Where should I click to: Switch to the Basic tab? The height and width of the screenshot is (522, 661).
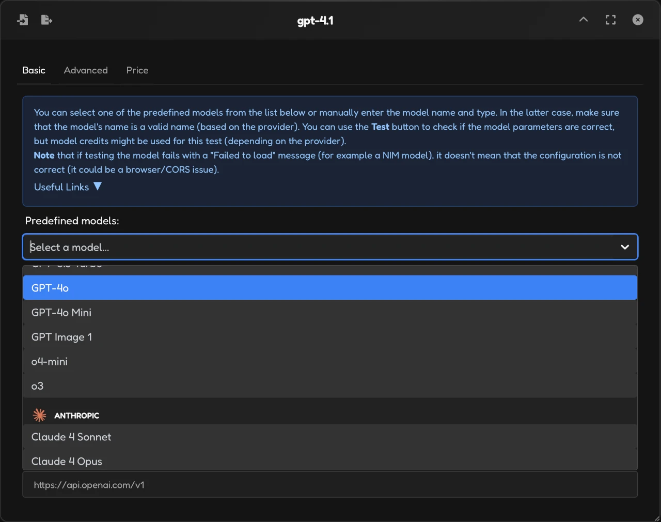34,70
